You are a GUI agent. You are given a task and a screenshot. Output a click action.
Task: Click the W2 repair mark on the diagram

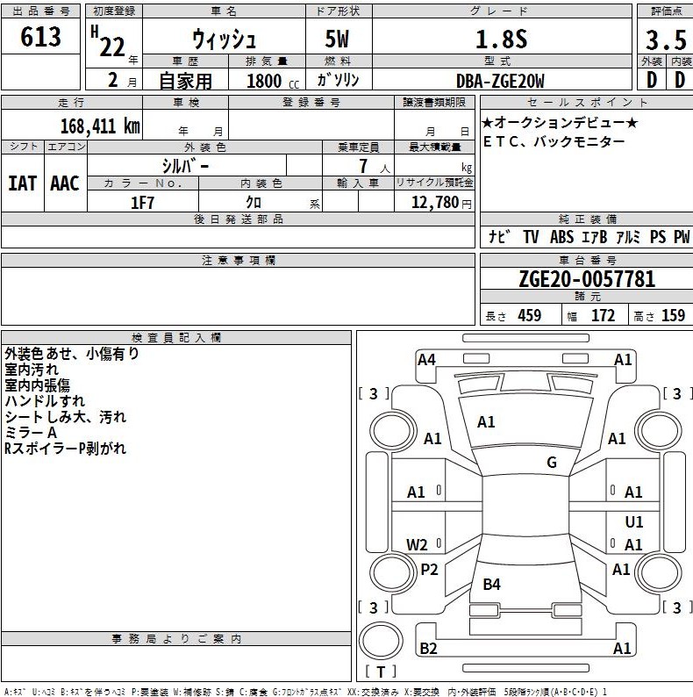(x=417, y=545)
